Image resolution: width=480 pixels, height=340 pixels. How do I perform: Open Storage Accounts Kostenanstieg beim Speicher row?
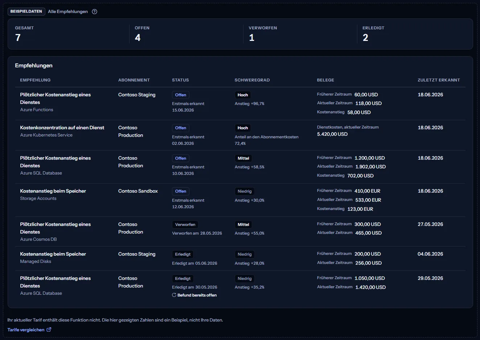(x=240, y=200)
